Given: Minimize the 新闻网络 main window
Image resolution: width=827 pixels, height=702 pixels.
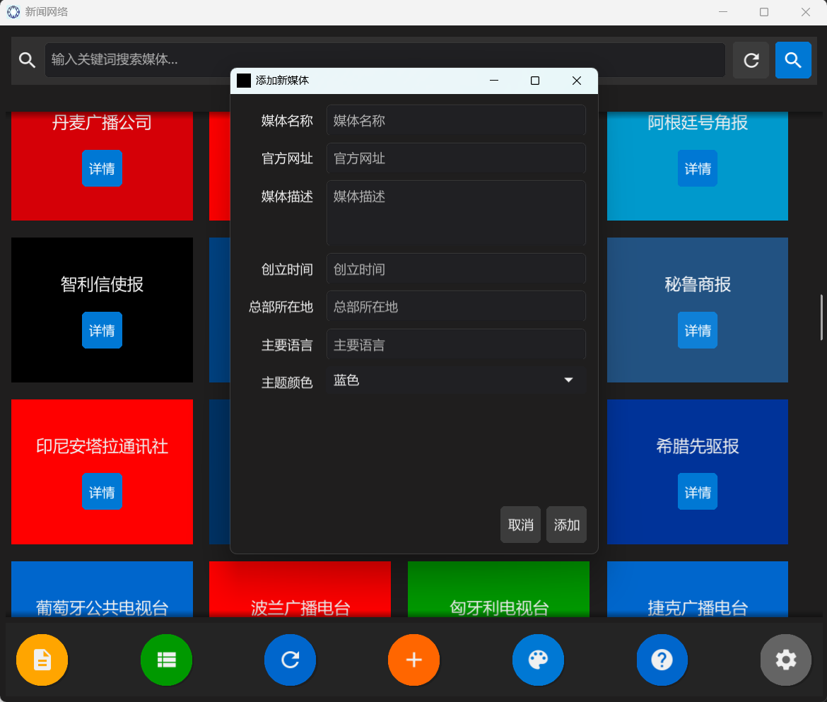Looking at the screenshot, I should [723, 11].
